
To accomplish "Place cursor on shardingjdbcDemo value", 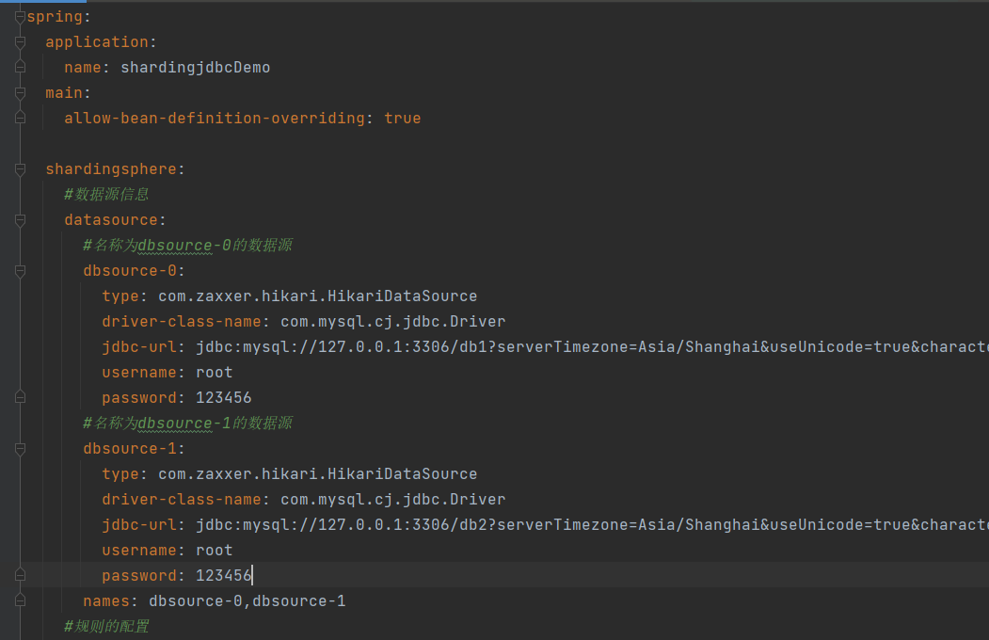I will tap(195, 68).
